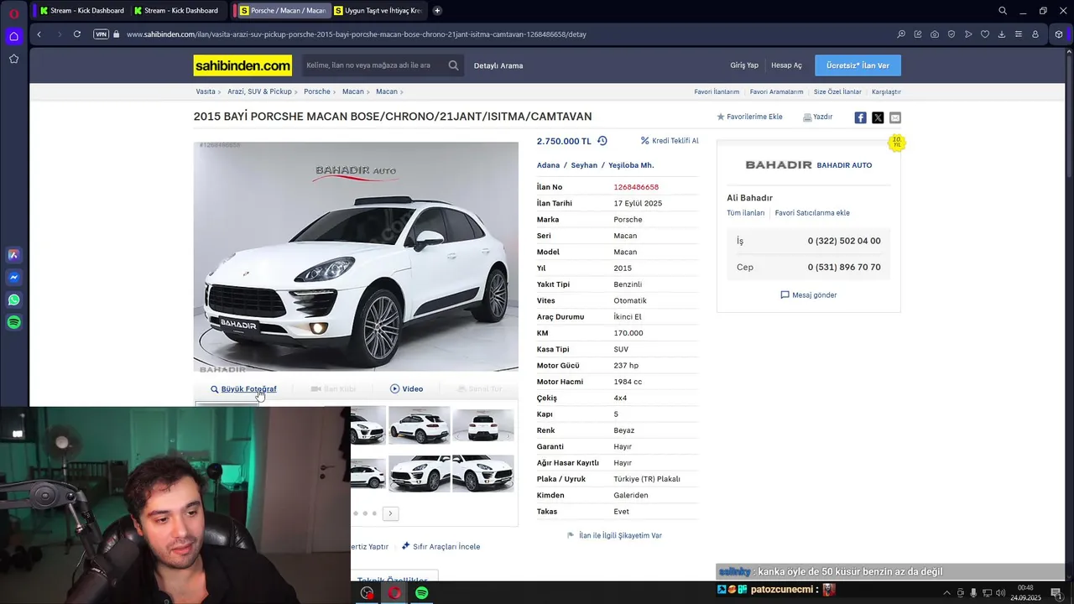Click Favorilerime Ekle star
The height and width of the screenshot is (604, 1074).
[x=749, y=117]
